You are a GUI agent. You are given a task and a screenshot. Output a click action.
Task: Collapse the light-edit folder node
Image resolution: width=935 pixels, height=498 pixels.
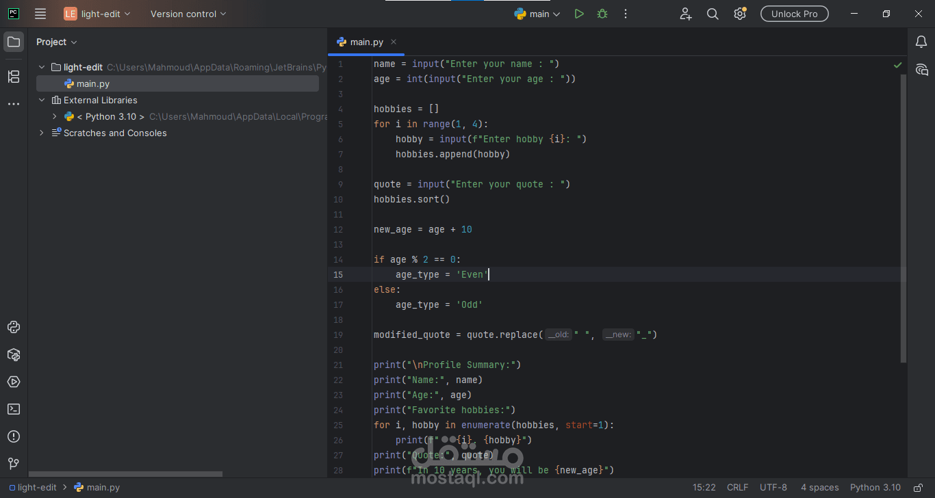(42, 67)
